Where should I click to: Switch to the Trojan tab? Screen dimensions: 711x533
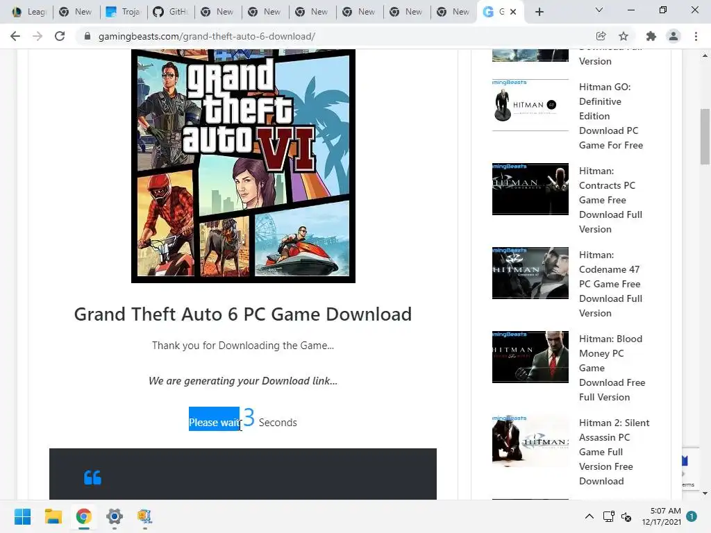click(124, 12)
